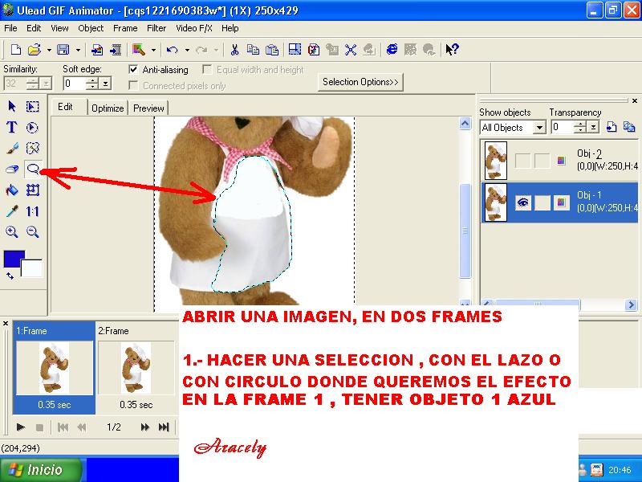Click the Zoom Out magnifier
This screenshot has width=642, height=482.
(x=33, y=232)
